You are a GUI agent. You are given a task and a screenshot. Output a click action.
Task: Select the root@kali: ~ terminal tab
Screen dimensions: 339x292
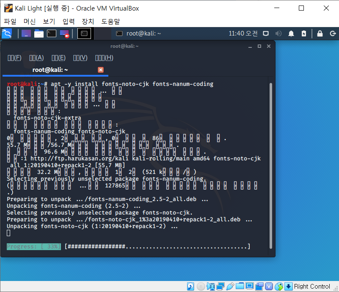(x=50, y=70)
